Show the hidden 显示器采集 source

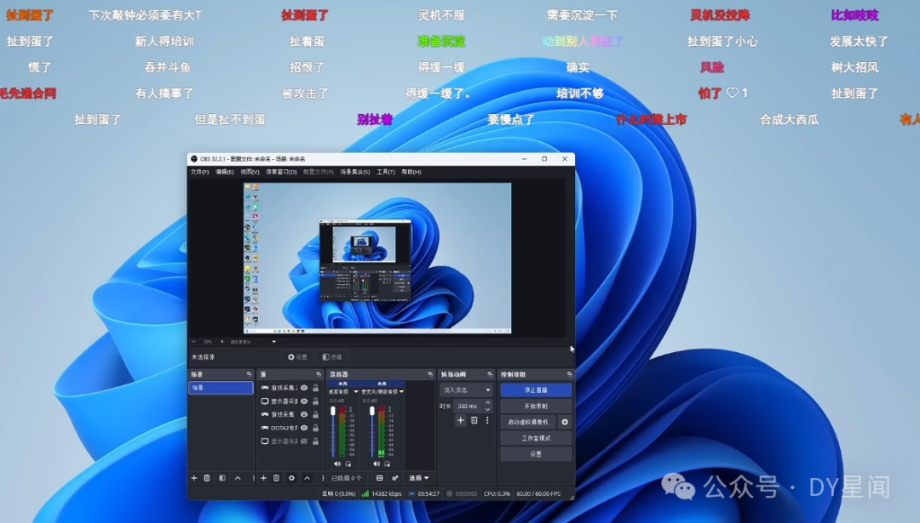[304, 441]
